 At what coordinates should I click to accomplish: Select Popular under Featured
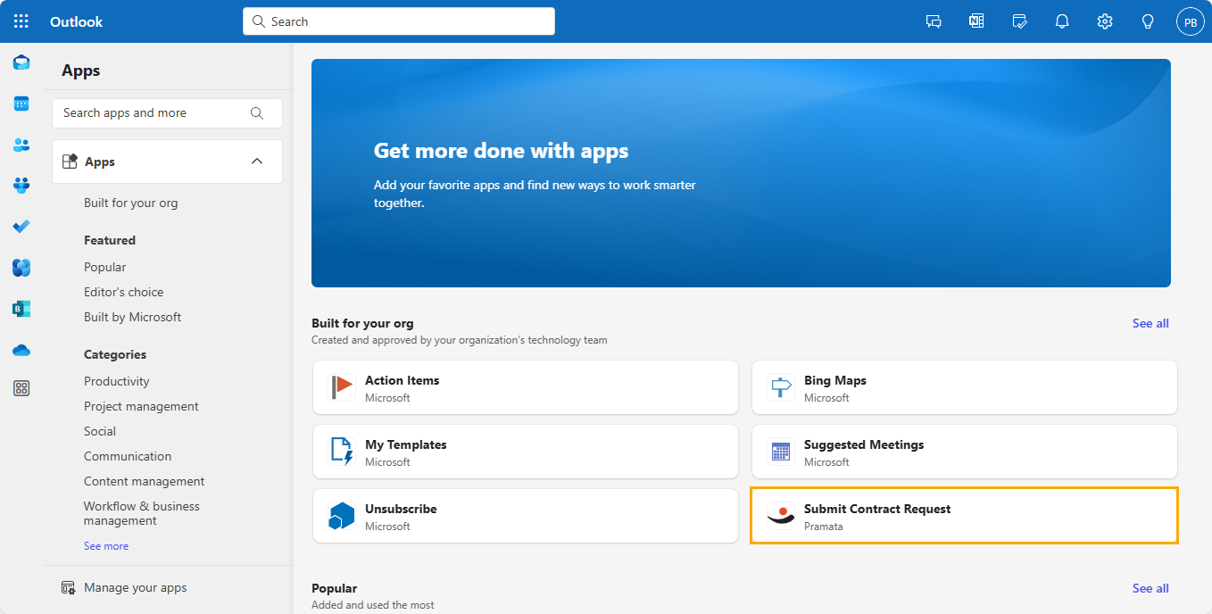(x=104, y=267)
